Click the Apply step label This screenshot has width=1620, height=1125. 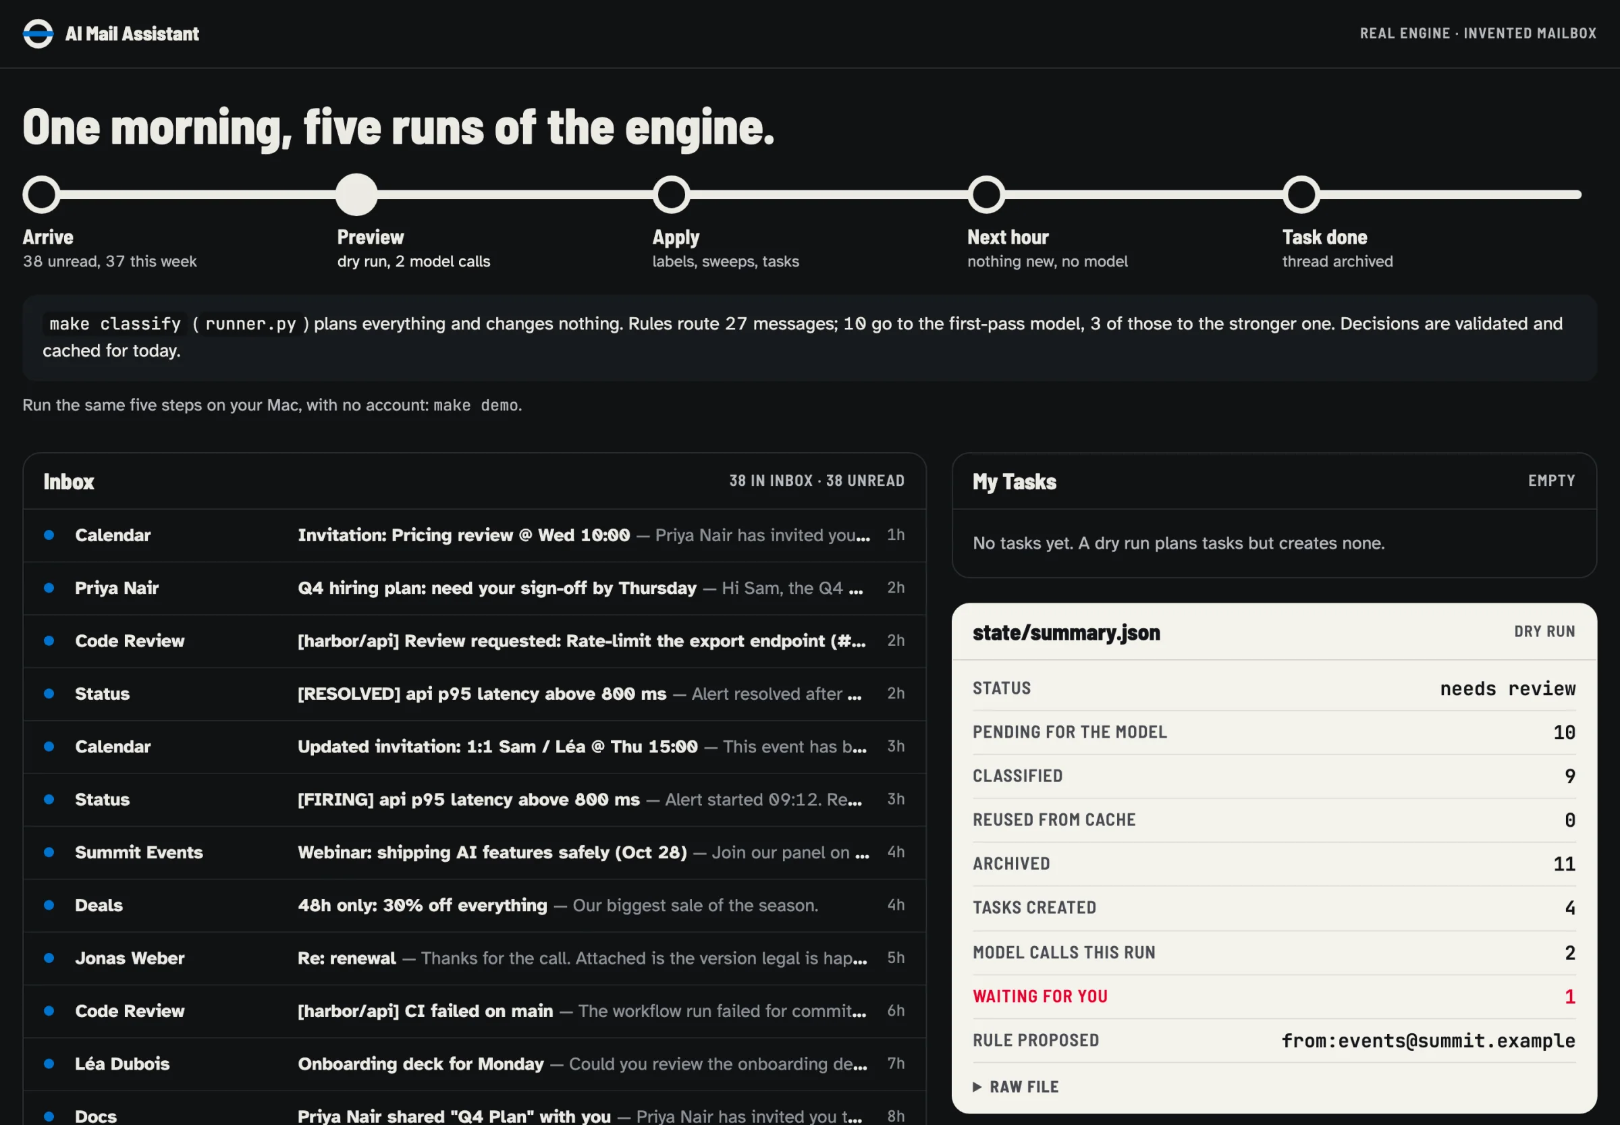(x=676, y=238)
